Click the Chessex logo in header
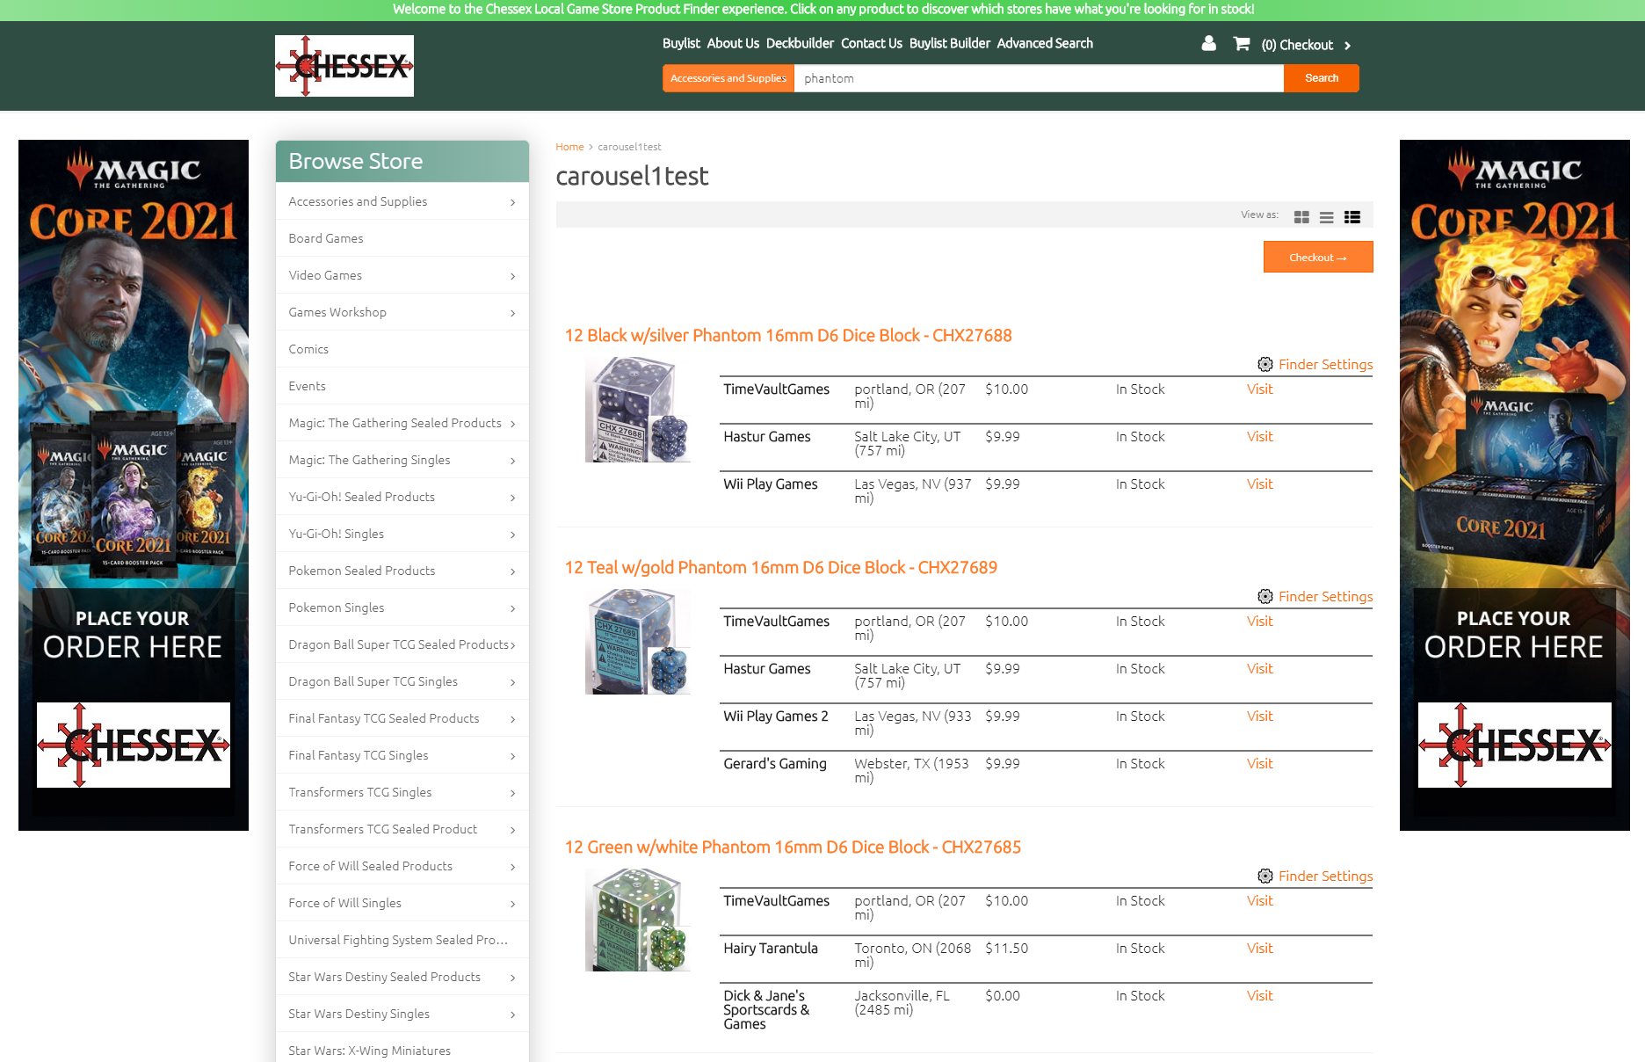 tap(344, 66)
